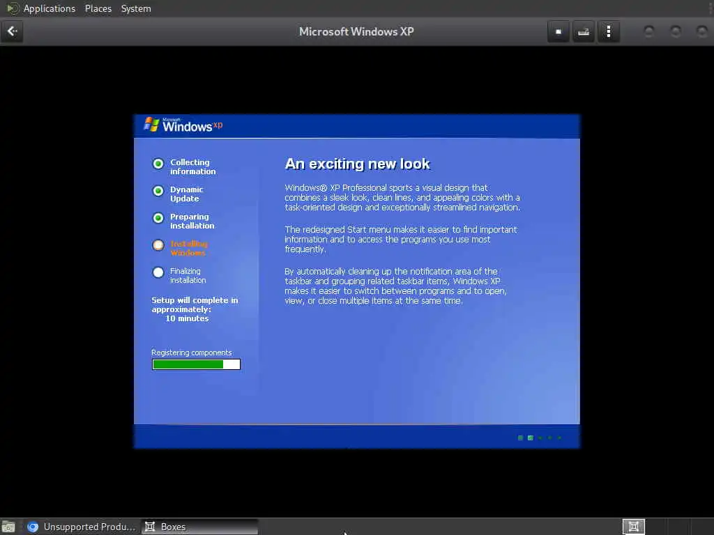This screenshot has width=714, height=535.
Task: Click the Collecting information step indicator
Action: [158, 164]
